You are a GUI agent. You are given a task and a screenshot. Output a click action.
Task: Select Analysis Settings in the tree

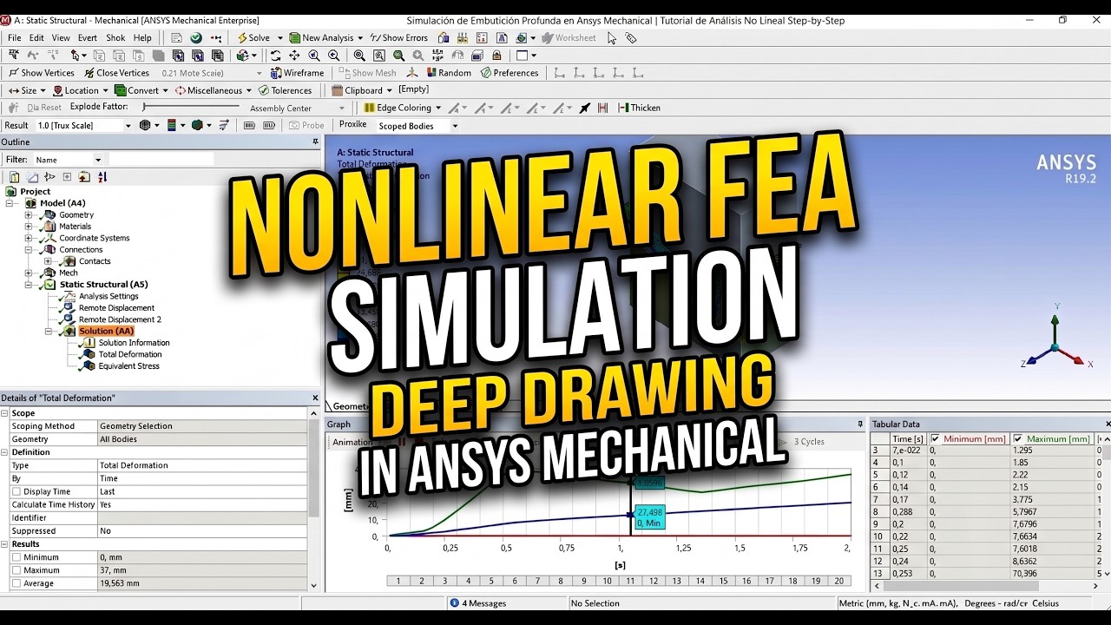[108, 296]
